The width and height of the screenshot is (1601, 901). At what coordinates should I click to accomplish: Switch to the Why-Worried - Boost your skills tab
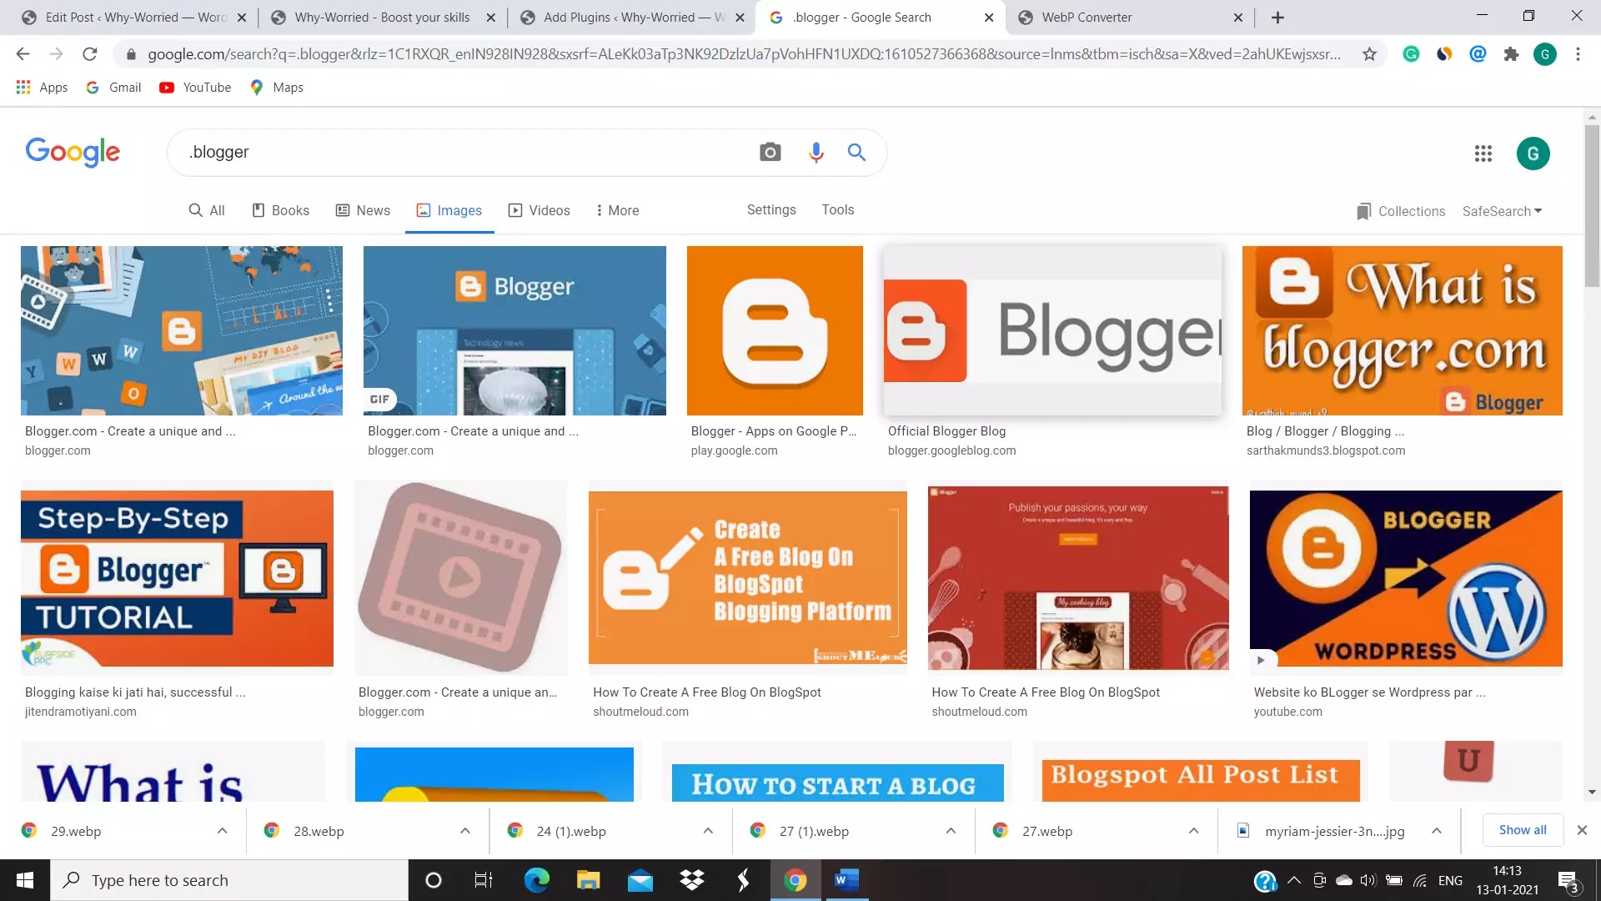coord(382,18)
